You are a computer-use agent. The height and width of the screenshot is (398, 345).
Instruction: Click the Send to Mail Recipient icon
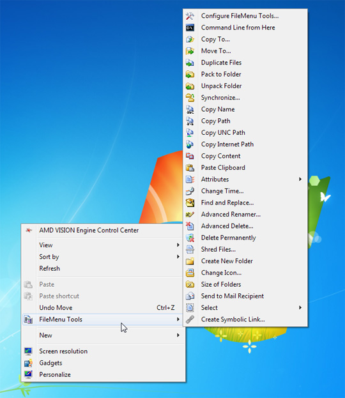pyautogui.click(x=190, y=296)
